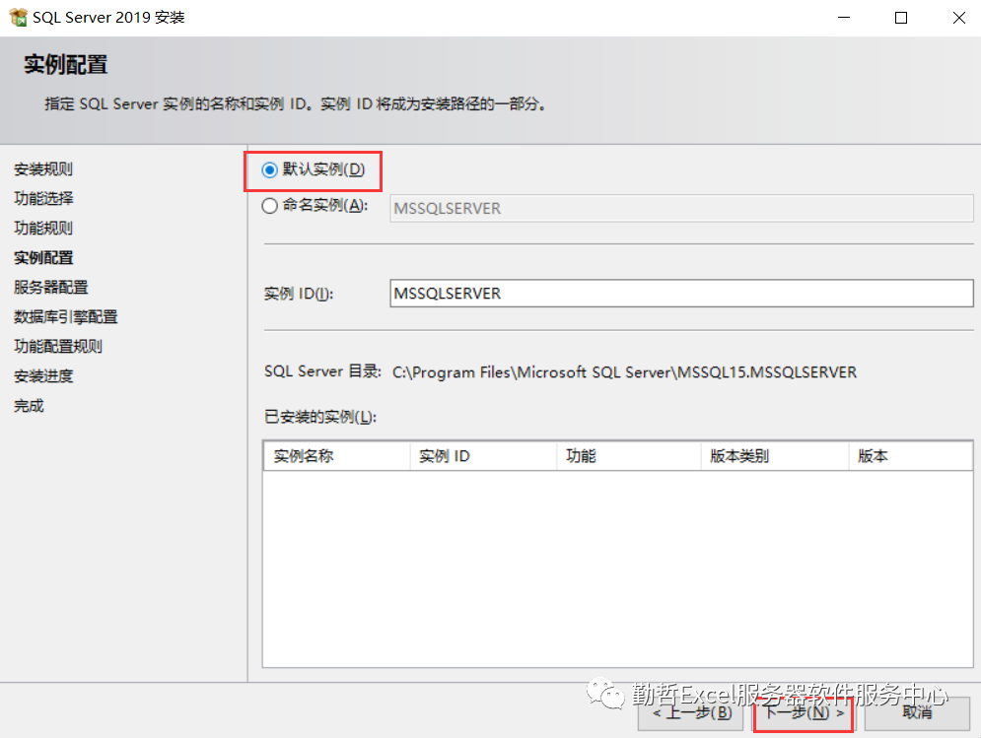Screen dimensions: 981x738
Task: Click the 版本类别 column header
Action: coord(775,456)
